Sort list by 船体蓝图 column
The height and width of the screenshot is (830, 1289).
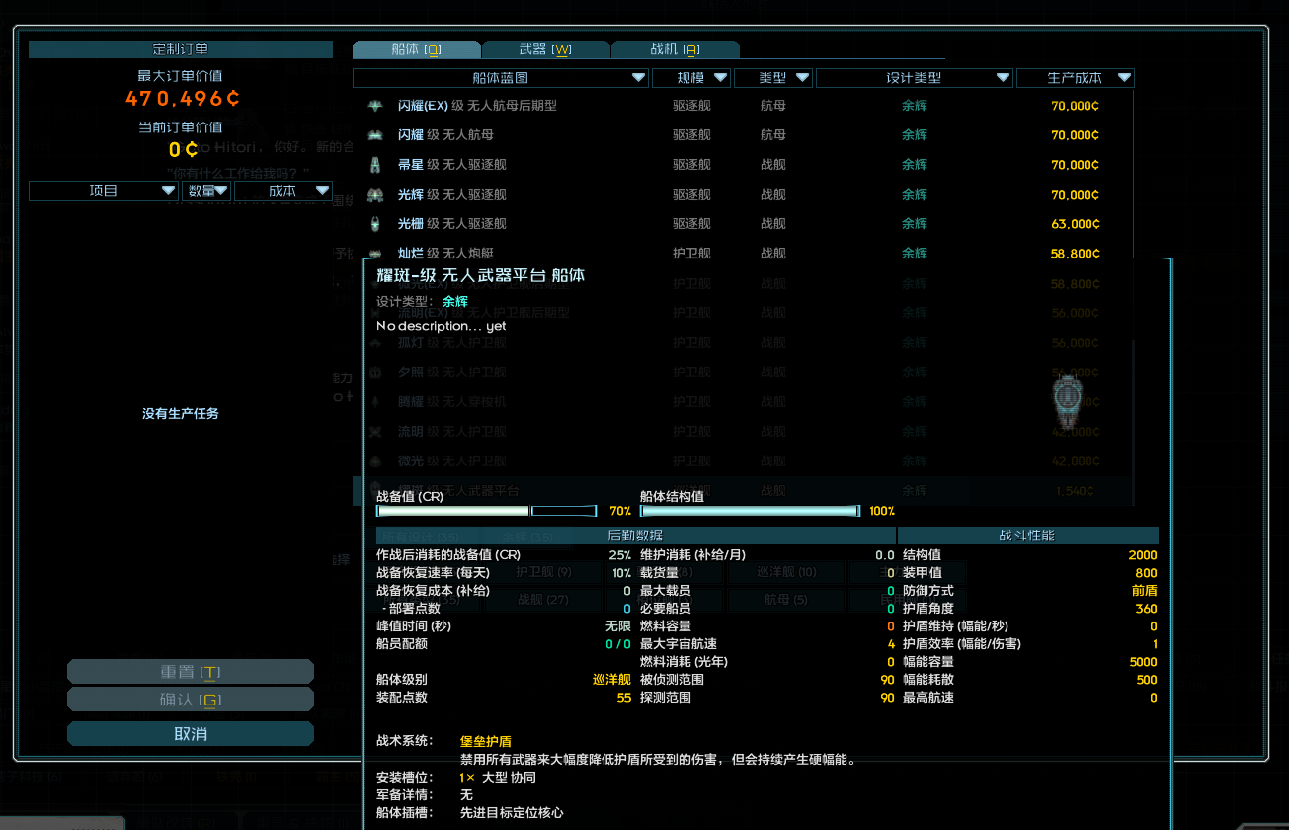coord(500,78)
